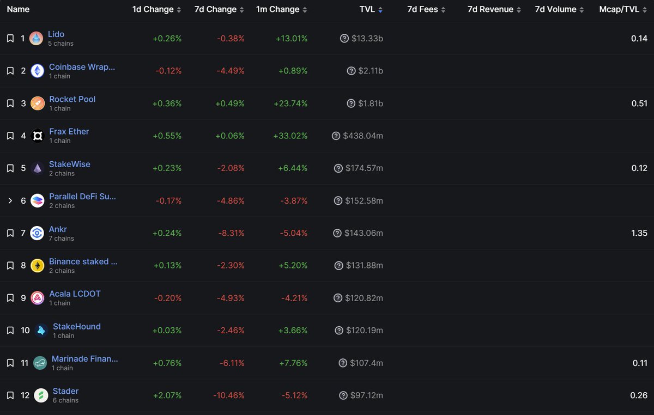Bookmark the Frax Ether row
654x415 pixels.
[x=10, y=136]
